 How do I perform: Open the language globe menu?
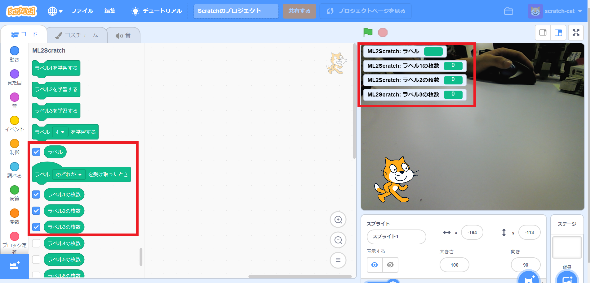pyautogui.click(x=55, y=11)
